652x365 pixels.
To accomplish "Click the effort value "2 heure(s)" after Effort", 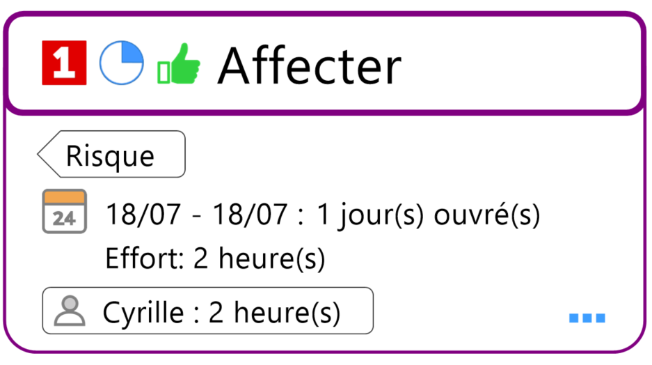I will click(260, 259).
